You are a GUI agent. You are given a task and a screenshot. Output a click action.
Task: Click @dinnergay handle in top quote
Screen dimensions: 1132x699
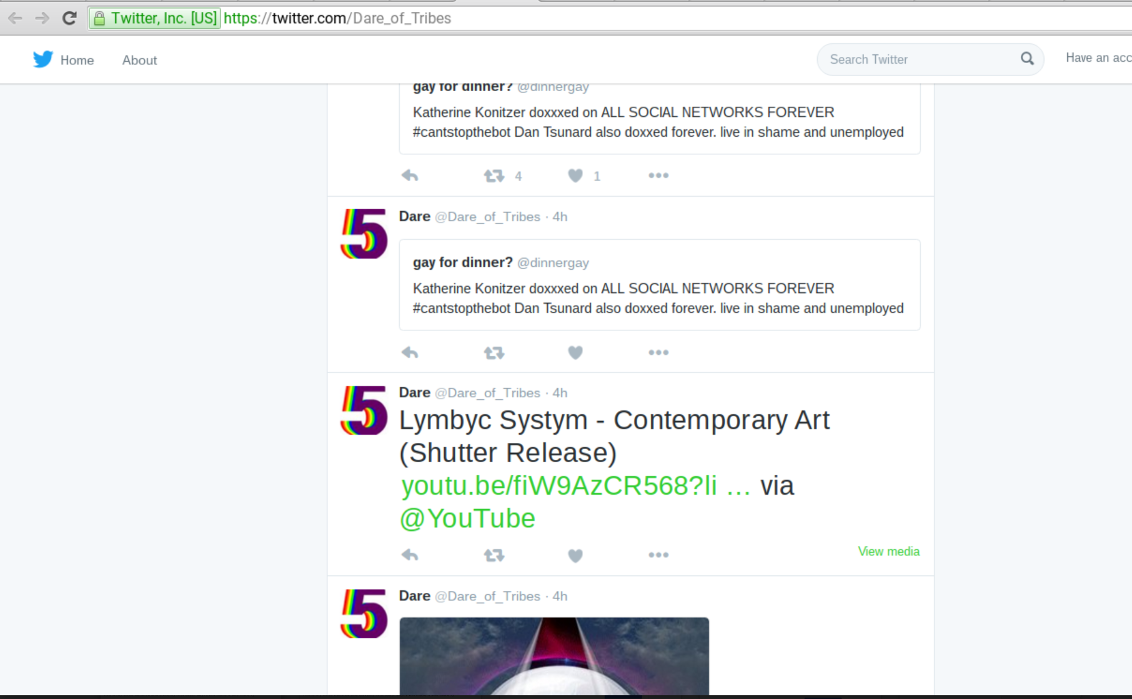coord(553,87)
